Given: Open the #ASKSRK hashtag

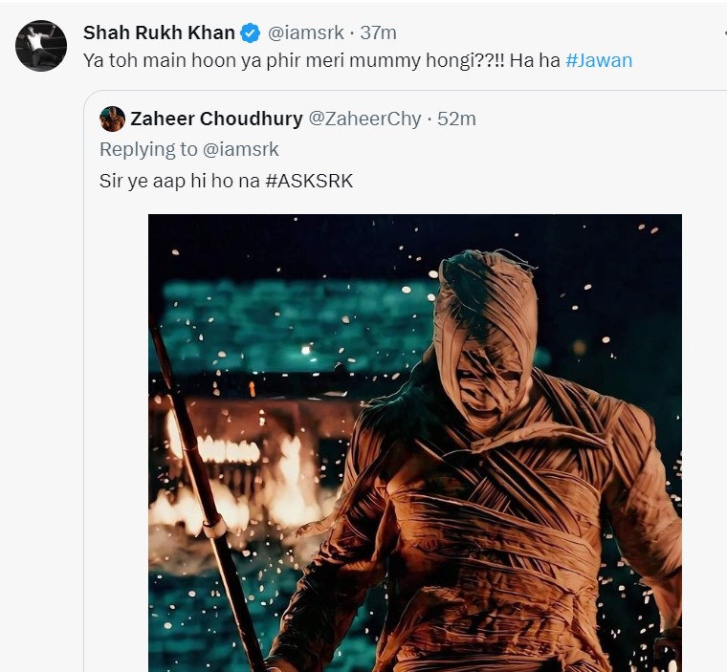Looking at the screenshot, I should 309,181.
